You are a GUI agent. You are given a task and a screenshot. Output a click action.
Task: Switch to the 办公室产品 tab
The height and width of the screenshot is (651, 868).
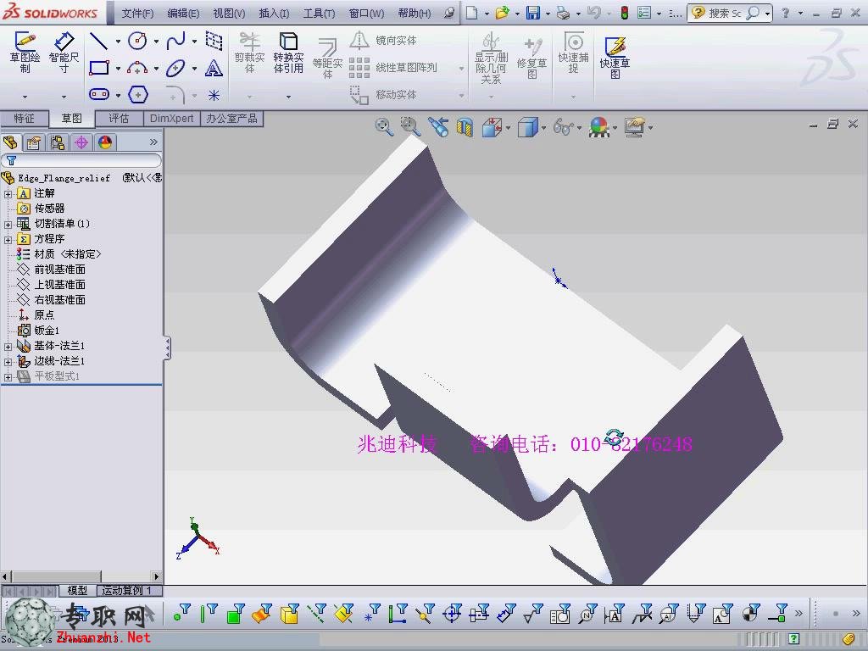(231, 119)
